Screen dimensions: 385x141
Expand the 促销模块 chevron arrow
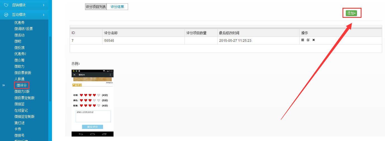(x=44, y=5)
